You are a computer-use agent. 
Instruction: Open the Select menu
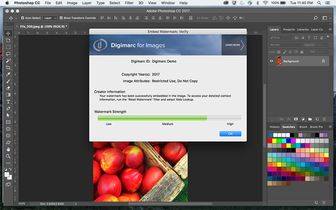click(x=115, y=3)
